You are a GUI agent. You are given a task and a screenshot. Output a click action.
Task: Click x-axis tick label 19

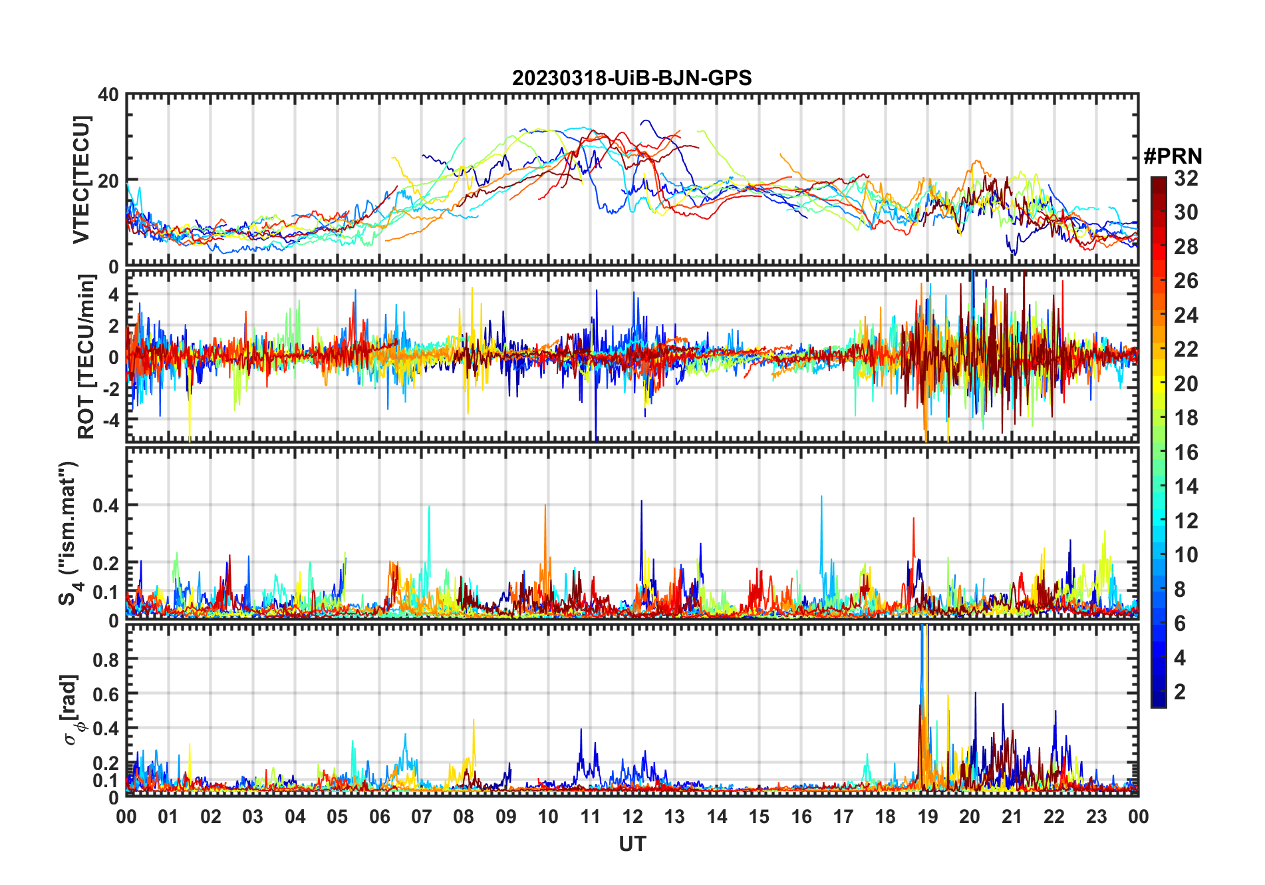(928, 816)
